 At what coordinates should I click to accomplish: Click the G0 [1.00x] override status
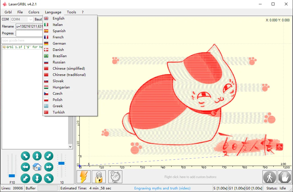click(x=254, y=188)
